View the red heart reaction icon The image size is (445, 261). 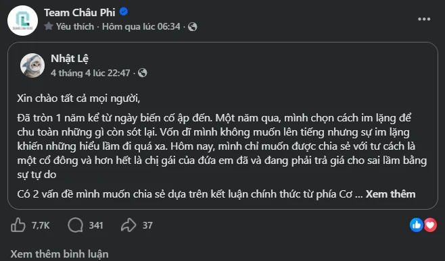tap(430, 225)
